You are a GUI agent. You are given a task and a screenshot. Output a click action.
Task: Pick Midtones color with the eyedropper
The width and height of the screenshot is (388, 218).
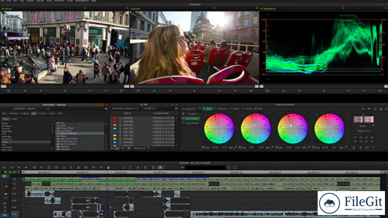(x=272, y=147)
